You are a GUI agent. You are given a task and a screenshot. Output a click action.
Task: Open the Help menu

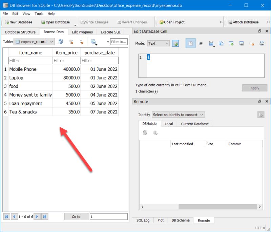[x=51, y=14]
